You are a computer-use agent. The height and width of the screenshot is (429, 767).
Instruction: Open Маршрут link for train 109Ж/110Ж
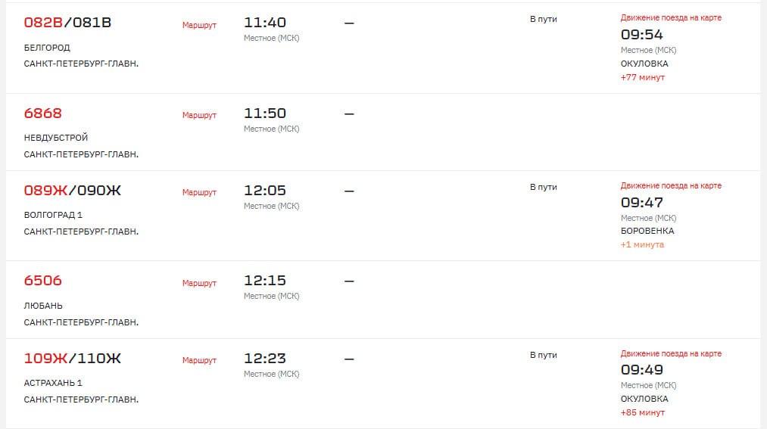pos(199,360)
